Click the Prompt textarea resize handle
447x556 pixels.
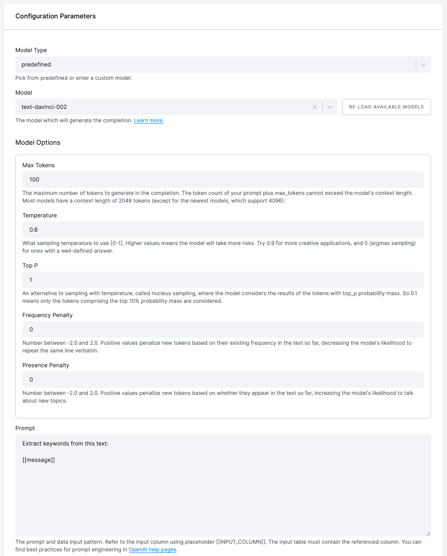pyautogui.click(x=428, y=532)
